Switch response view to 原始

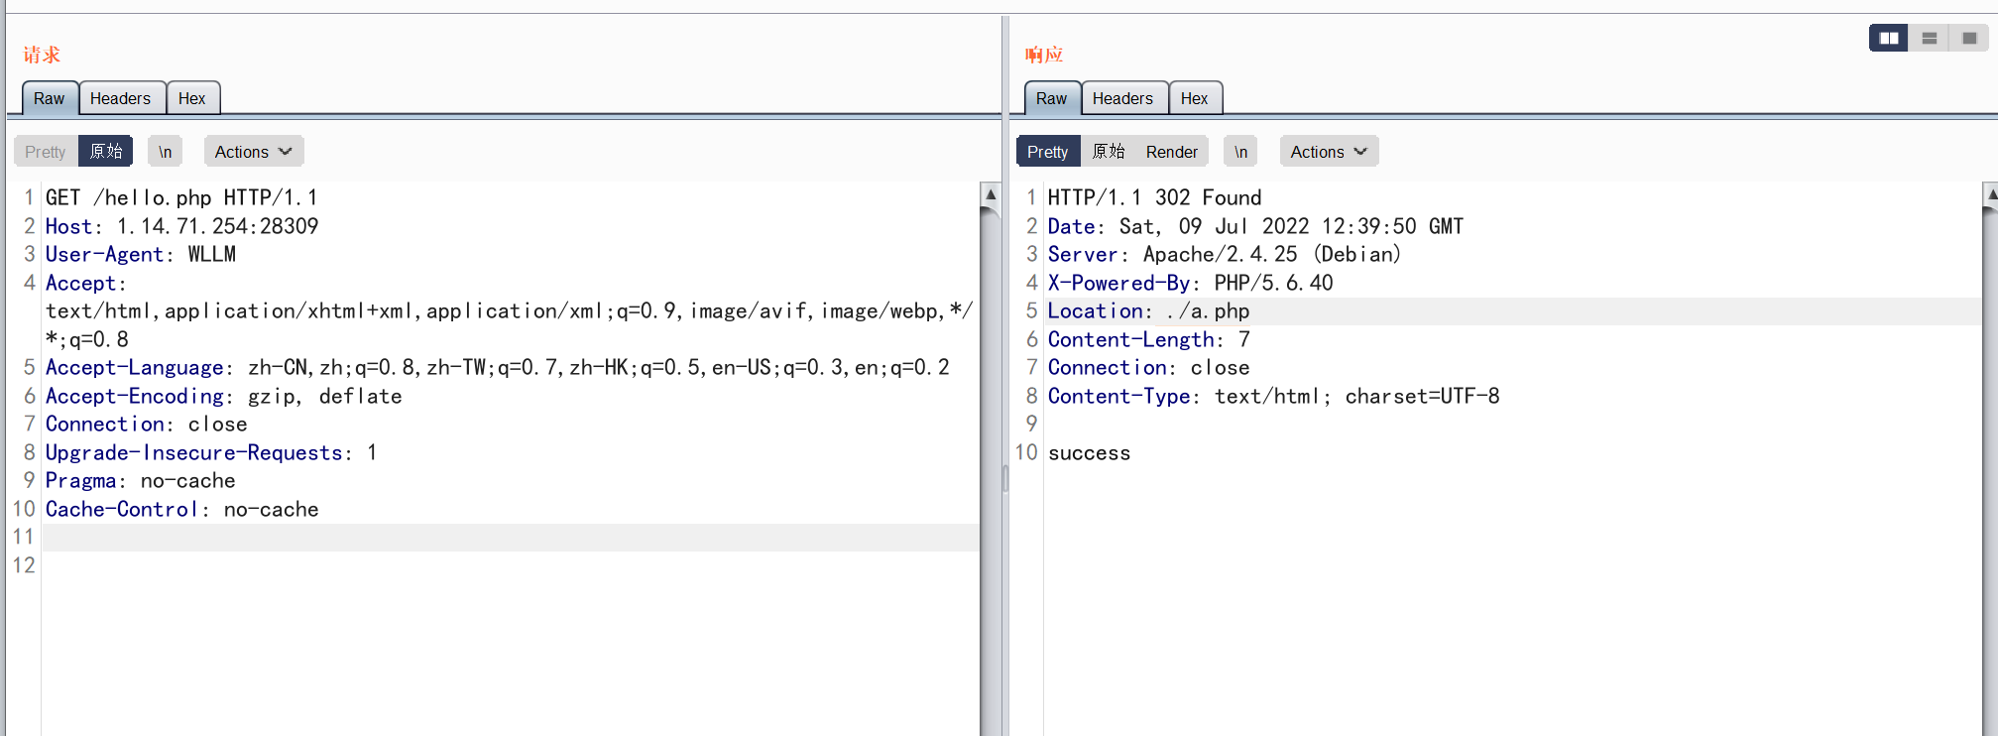[x=1108, y=152]
